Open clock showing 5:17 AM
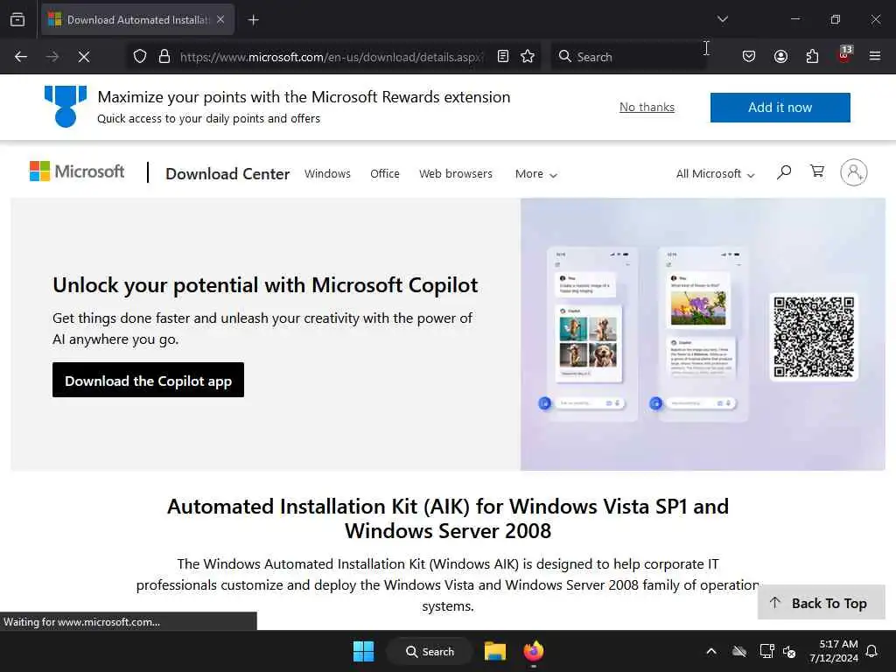This screenshot has width=896, height=672. [834, 651]
